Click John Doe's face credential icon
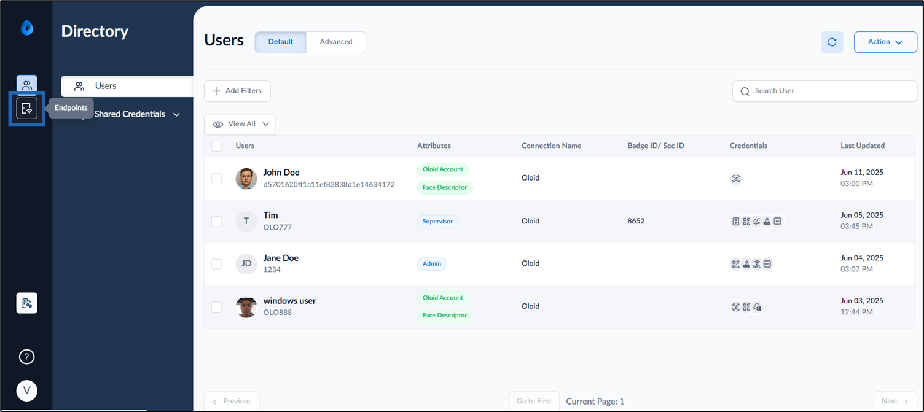Image resolution: width=924 pixels, height=412 pixels. pos(736,179)
